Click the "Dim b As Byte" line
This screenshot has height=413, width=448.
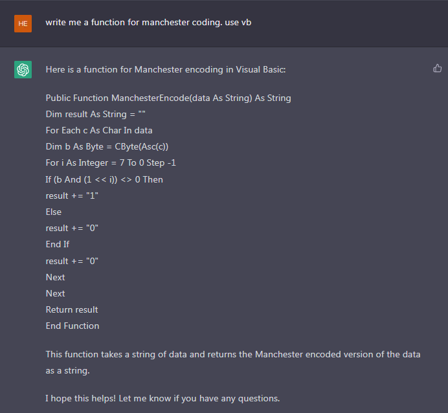[107, 147]
